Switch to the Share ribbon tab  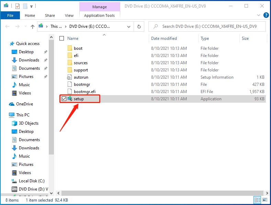click(x=50, y=15)
